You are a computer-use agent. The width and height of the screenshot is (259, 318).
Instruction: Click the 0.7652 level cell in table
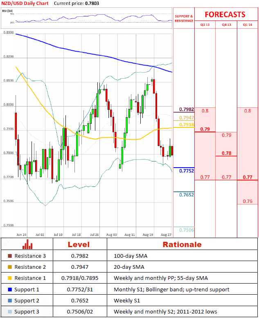point(80,300)
